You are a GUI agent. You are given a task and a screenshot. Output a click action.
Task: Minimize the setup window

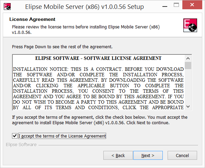[165, 6]
